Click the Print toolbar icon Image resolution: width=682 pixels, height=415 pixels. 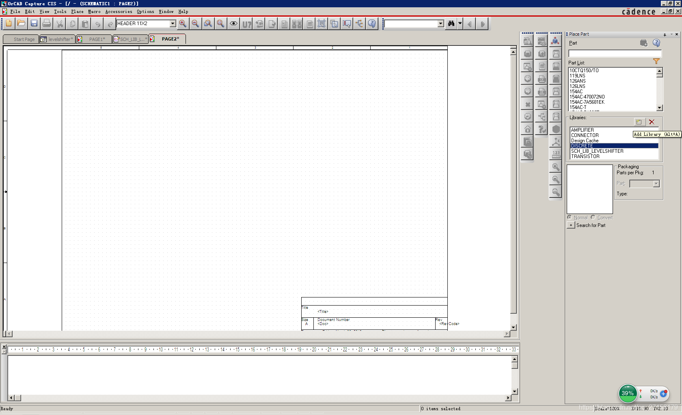[x=47, y=24]
